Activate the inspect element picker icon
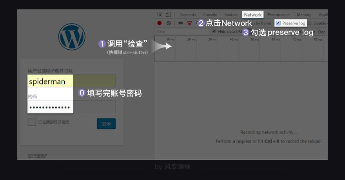Viewport: 345px width, 180px height. click(160, 14)
